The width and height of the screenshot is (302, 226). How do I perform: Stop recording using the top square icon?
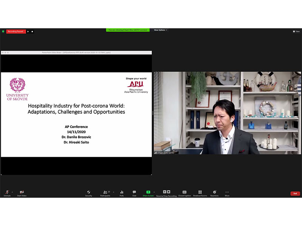[x=32, y=31]
